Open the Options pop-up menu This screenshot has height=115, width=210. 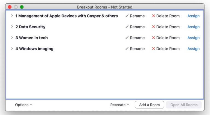click(24, 105)
